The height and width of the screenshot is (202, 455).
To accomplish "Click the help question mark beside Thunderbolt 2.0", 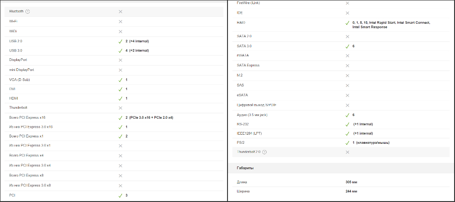I will [265, 152].
